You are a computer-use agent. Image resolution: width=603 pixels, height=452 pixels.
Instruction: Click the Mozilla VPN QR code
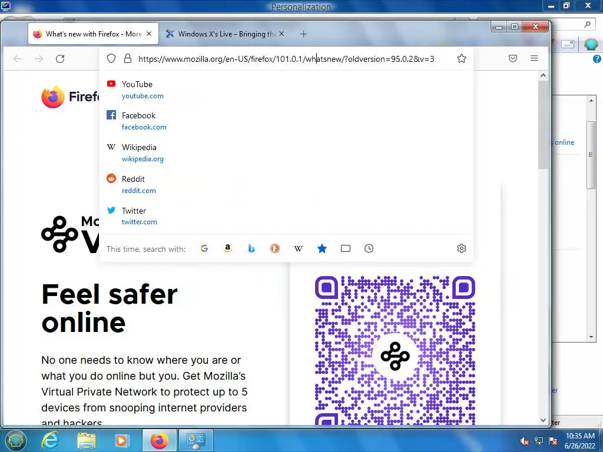(395, 350)
